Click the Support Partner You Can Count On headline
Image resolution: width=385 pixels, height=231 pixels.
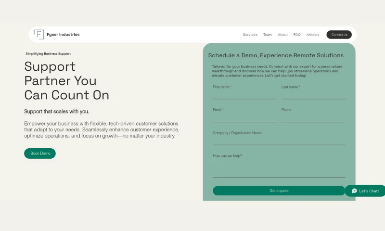[67, 80]
